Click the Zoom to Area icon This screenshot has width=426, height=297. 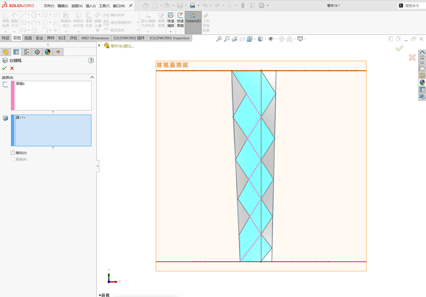[x=227, y=39]
